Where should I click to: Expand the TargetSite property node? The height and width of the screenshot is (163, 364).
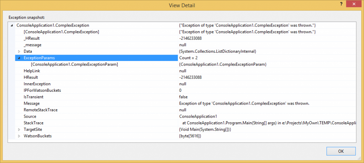click(19, 129)
